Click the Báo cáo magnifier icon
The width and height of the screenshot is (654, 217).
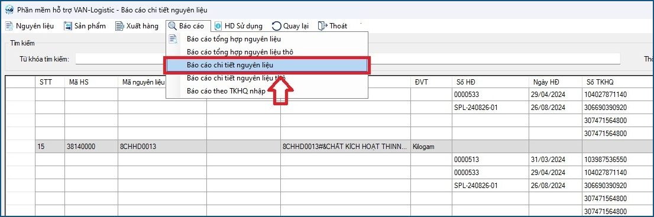tap(172, 26)
